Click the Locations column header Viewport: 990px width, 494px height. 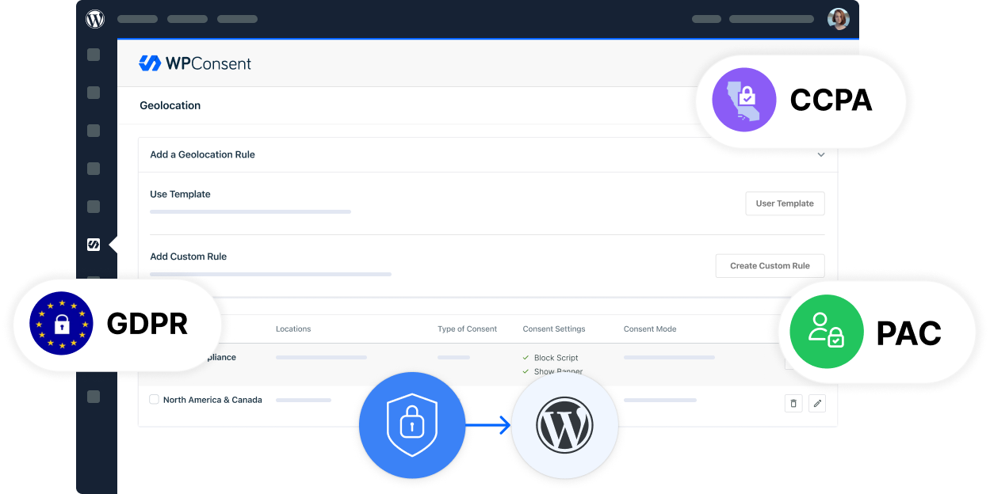click(293, 329)
